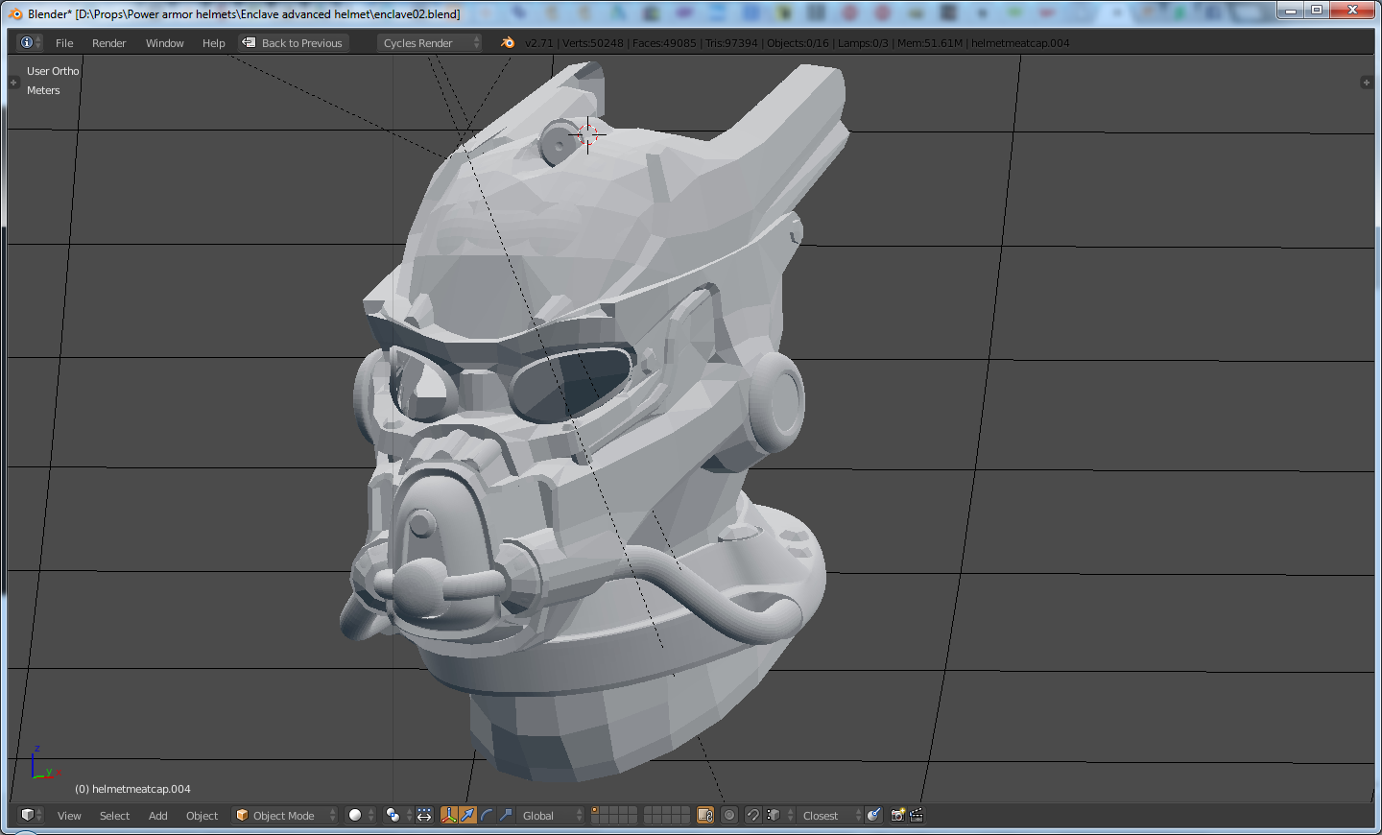Click the OpenGL render active viewport camera icon

(897, 816)
